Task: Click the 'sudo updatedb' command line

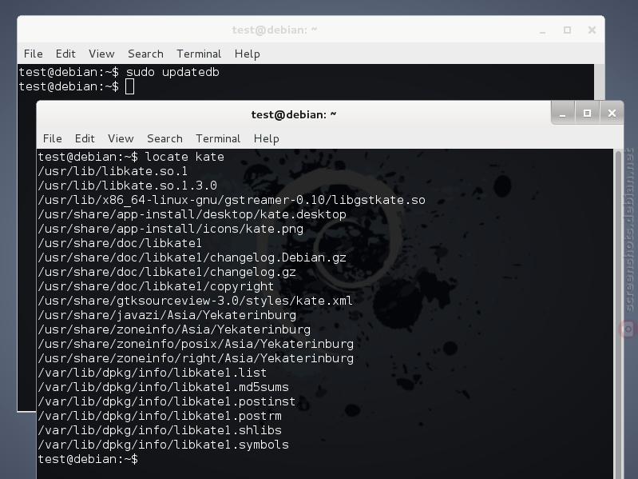Action: 119,72
